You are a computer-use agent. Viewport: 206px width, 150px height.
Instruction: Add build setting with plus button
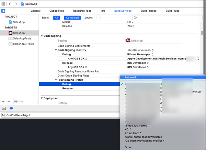pyautogui.click(x=101, y=18)
